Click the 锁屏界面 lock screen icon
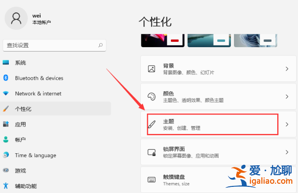298x193 pixels. coord(152,152)
